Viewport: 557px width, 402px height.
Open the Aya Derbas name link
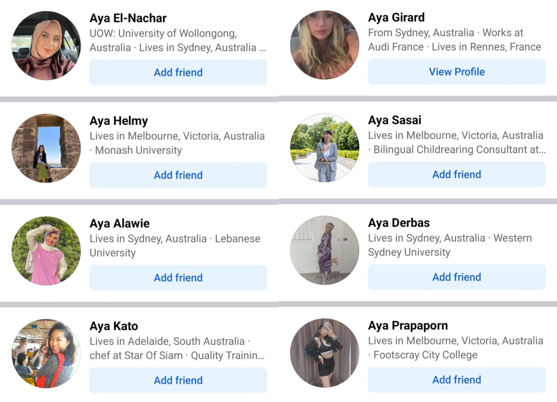[x=399, y=223]
